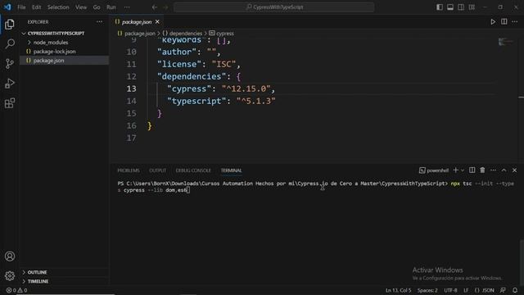Open the File menu
The image size is (524, 295).
point(21,7)
